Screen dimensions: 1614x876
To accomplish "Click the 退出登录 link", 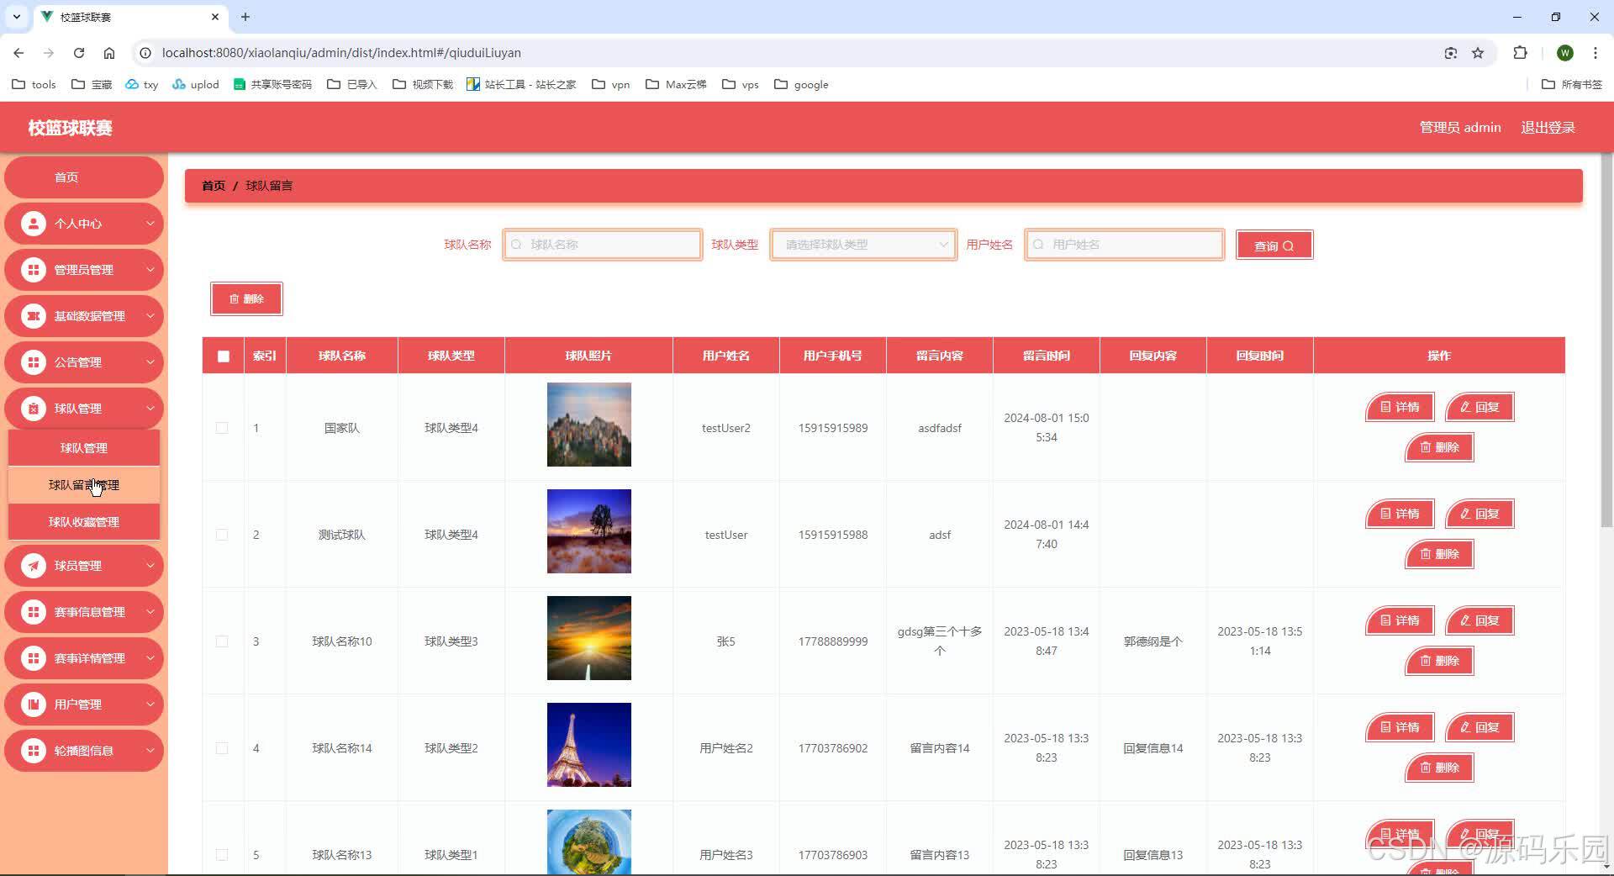I will (x=1548, y=127).
